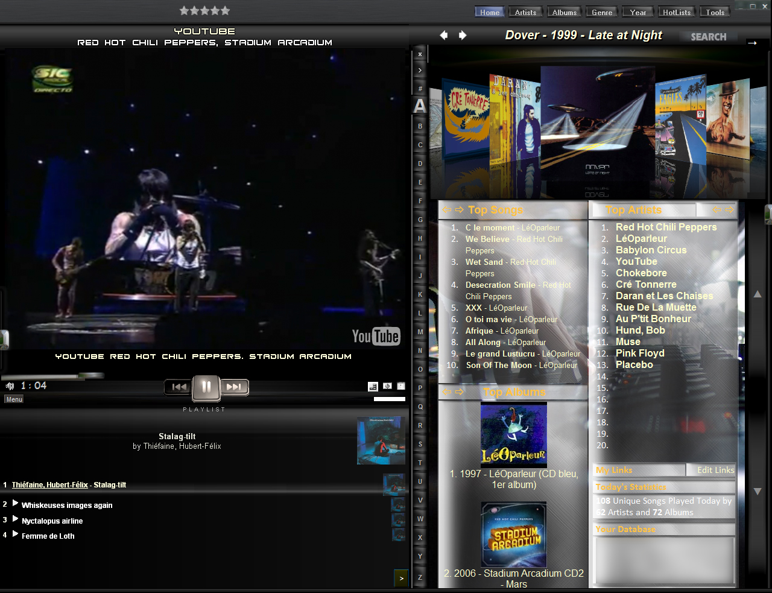Play top song 'C le moment'
This screenshot has width=772, height=593.
pyautogui.click(x=513, y=227)
